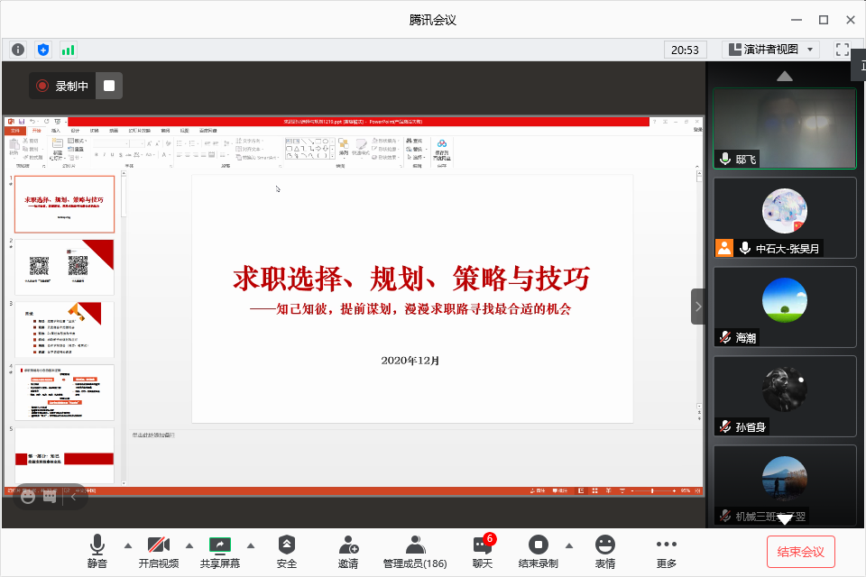Check the green network signal icon
866x577 pixels.
click(69, 50)
